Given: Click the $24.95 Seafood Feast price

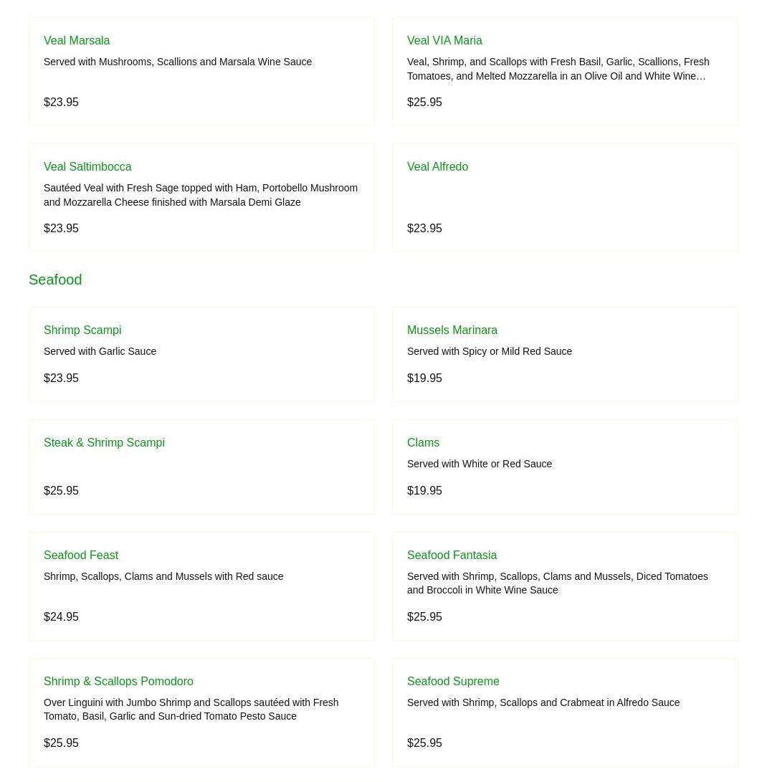Looking at the screenshot, I should [x=61, y=617].
